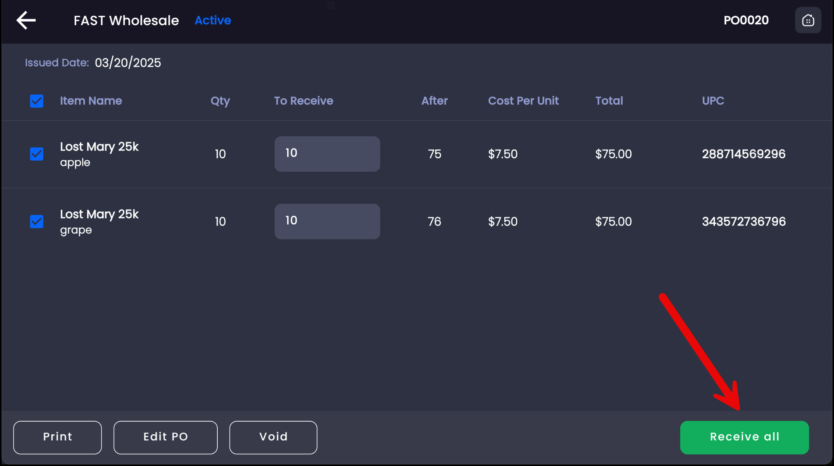Open Edit PO
Viewport: 834px width, 466px height.
pos(165,437)
